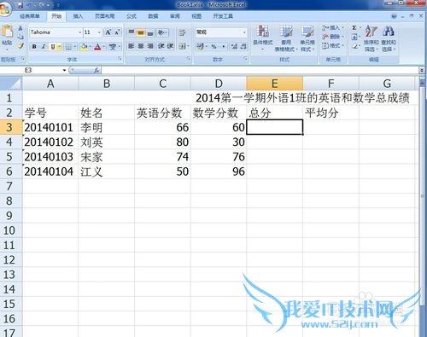Viewport: 427px width, 337px height.
Task: Switch to the Review (审阅) tab
Action: click(x=175, y=16)
